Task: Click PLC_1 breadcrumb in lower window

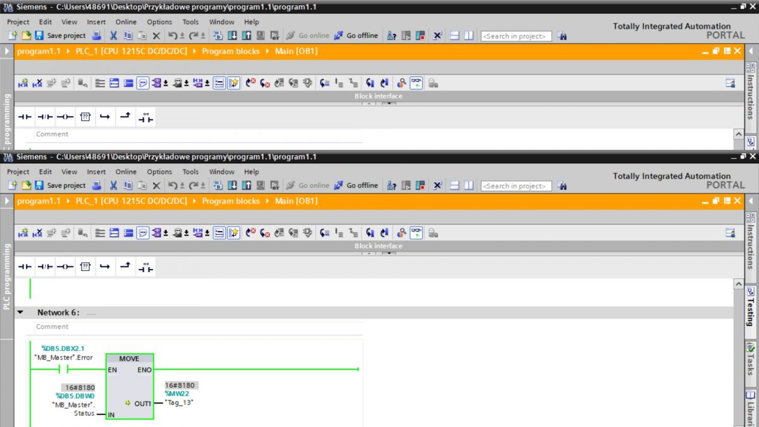Action: coord(132,201)
